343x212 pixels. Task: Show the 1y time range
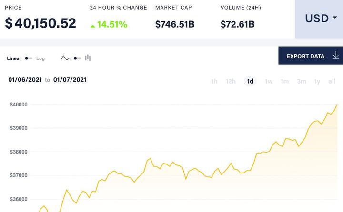(x=317, y=81)
